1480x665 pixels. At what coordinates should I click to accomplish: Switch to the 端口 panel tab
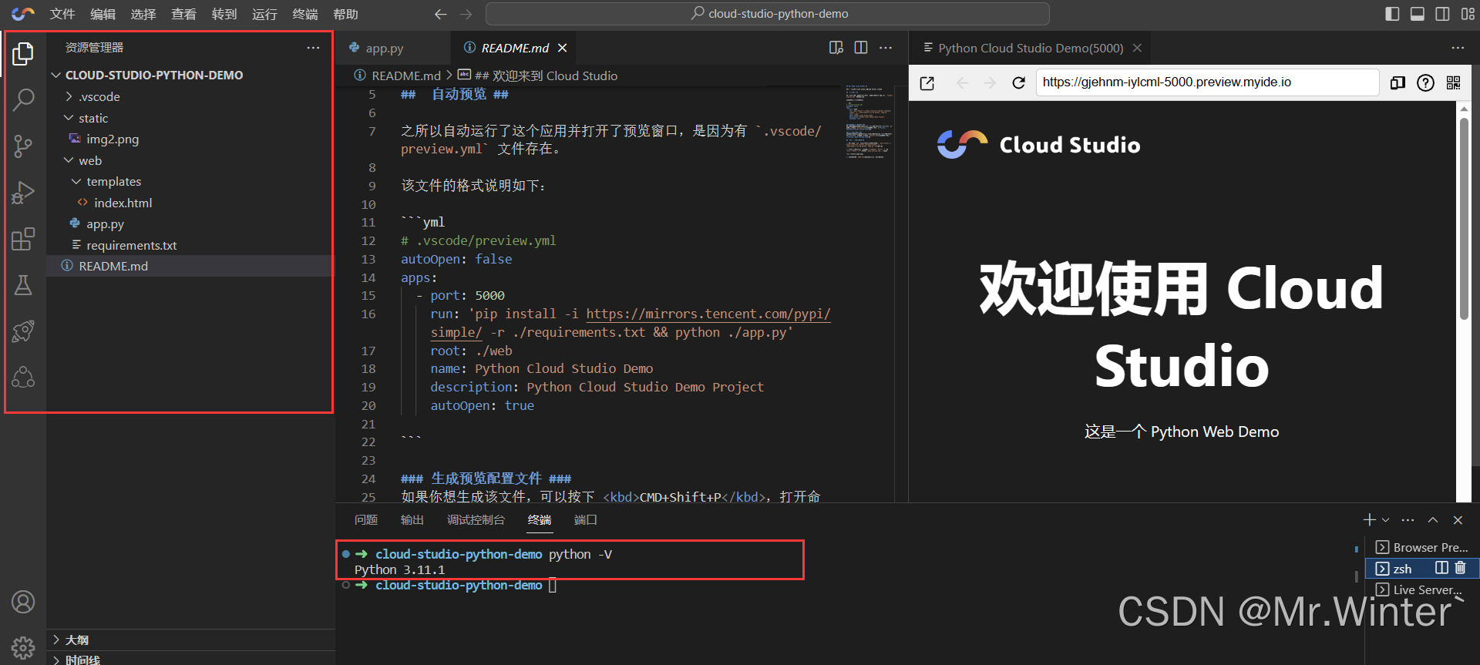586,520
